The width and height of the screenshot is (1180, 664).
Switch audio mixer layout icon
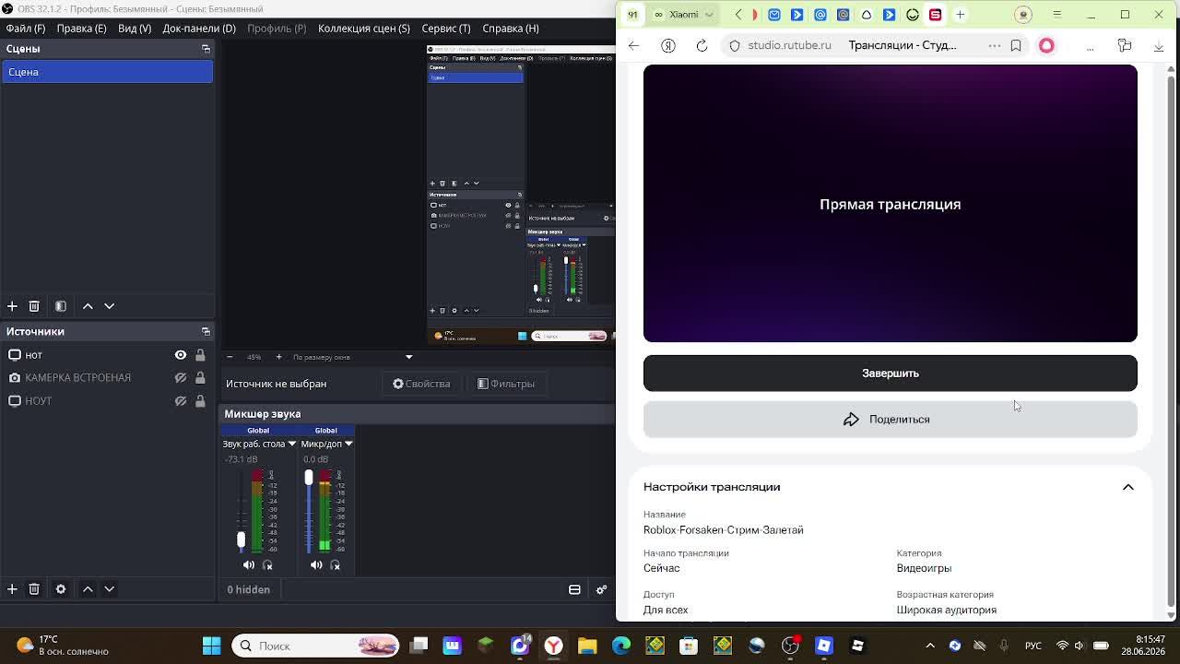[x=574, y=589]
